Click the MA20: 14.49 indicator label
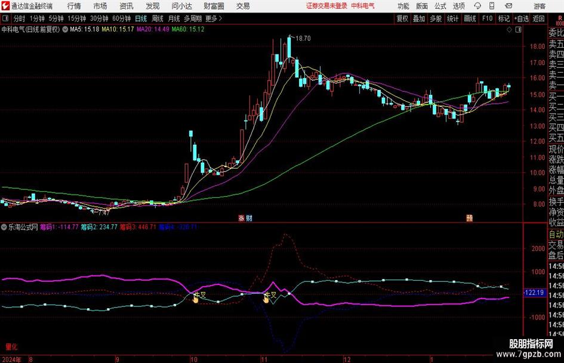The width and height of the screenshot is (564, 363). tap(153, 29)
